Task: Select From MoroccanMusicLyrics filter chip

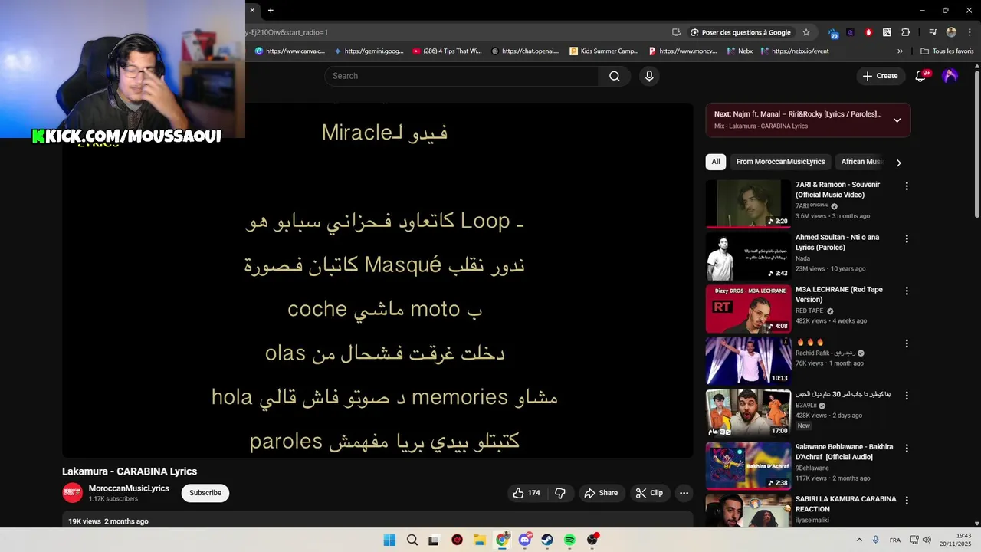Action: 780,162
